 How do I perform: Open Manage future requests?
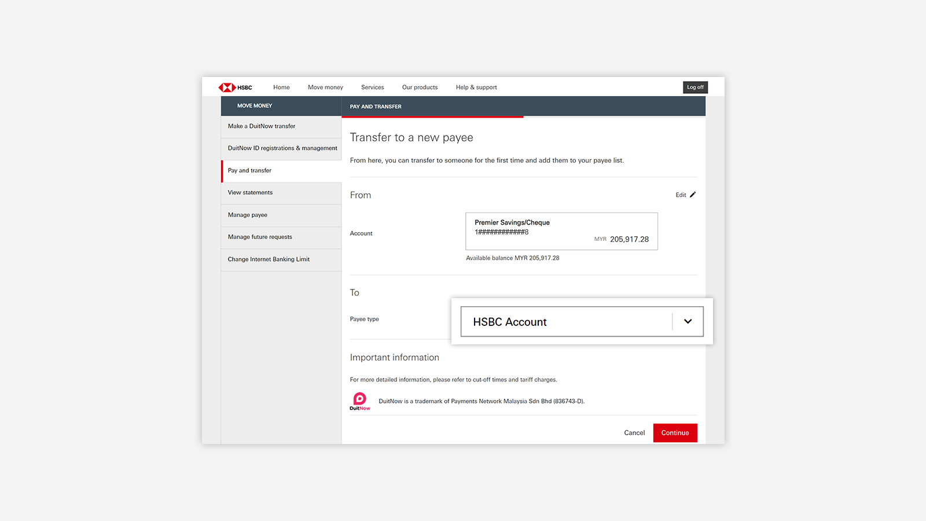pyautogui.click(x=281, y=237)
